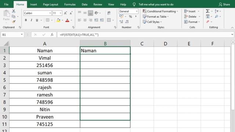The height and width of the screenshot is (132, 235).
Task: Click in the formula bar text
Action: (x=79, y=35)
